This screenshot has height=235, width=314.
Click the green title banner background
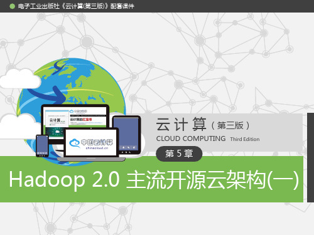tap(151, 179)
